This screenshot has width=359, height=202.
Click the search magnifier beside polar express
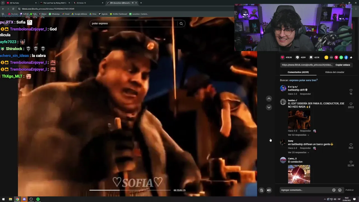(181, 24)
